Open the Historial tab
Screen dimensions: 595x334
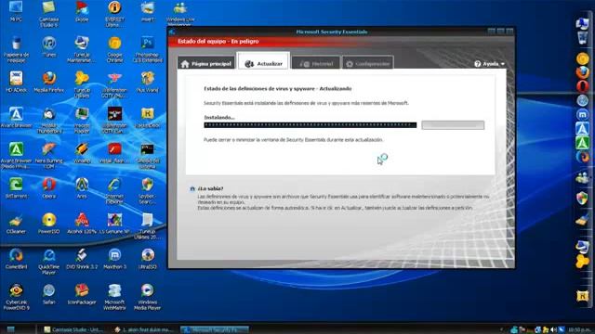coord(316,63)
